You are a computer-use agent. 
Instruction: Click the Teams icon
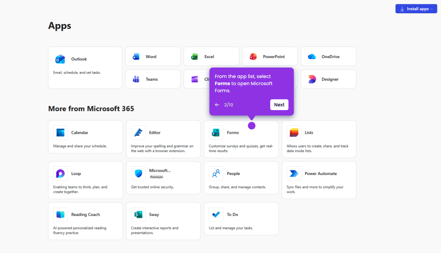[136, 79]
